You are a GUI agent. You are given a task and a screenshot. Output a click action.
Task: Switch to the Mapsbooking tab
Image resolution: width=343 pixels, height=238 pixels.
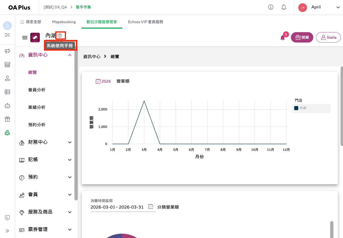pyautogui.click(x=64, y=22)
